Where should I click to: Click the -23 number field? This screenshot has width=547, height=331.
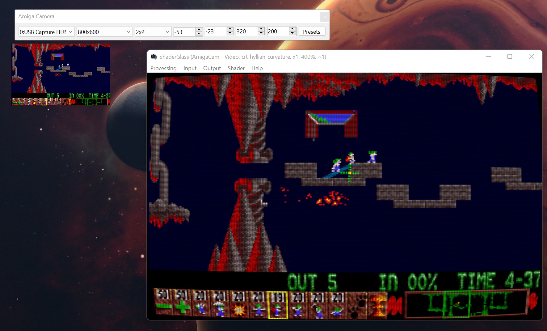[216, 31]
